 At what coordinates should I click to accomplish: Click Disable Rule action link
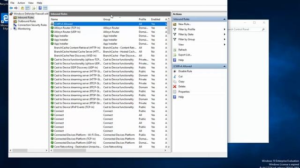point(185,71)
